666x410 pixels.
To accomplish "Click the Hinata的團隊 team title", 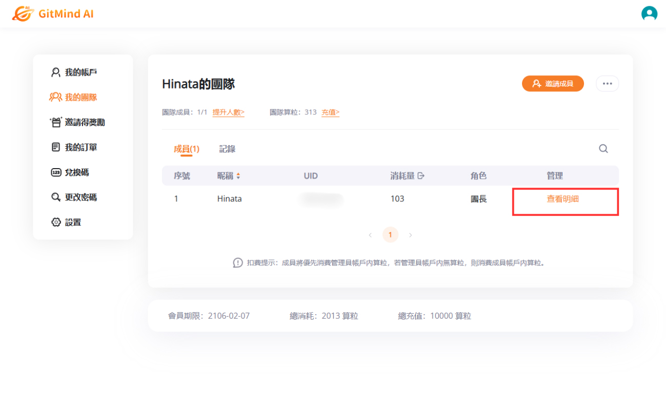I will click(198, 84).
